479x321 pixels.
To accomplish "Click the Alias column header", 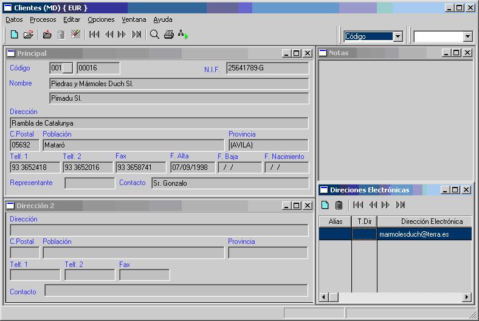I will pyautogui.click(x=335, y=221).
